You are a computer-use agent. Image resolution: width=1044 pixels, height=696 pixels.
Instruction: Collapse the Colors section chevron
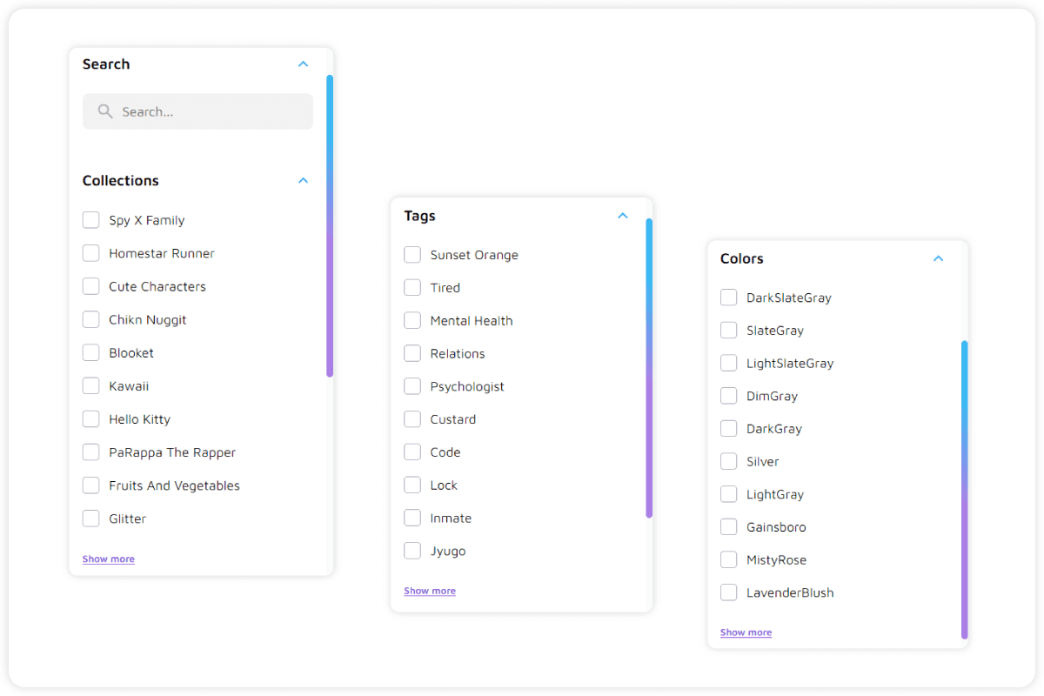(x=938, y=258)
